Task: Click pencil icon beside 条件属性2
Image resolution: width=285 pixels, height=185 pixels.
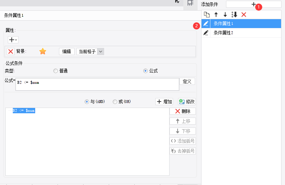Action: tap(206, 33)
